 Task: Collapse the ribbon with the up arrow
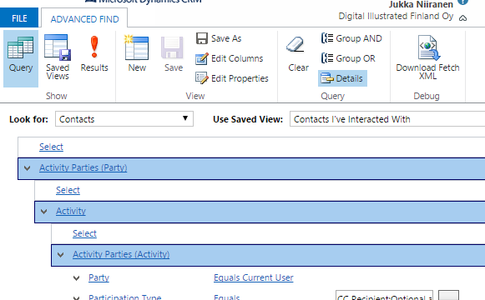point(462,18)
